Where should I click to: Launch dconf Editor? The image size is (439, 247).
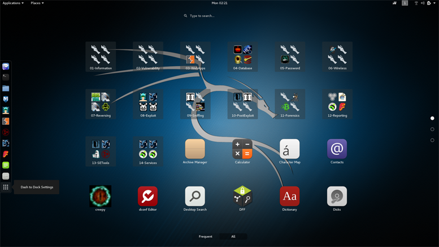click(148, 198)
